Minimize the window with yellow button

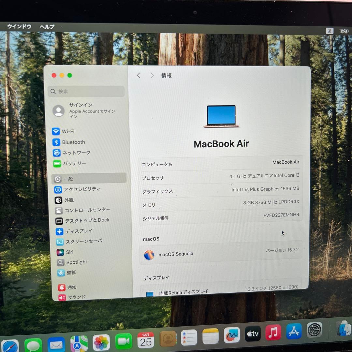click(x=62, y=75)
